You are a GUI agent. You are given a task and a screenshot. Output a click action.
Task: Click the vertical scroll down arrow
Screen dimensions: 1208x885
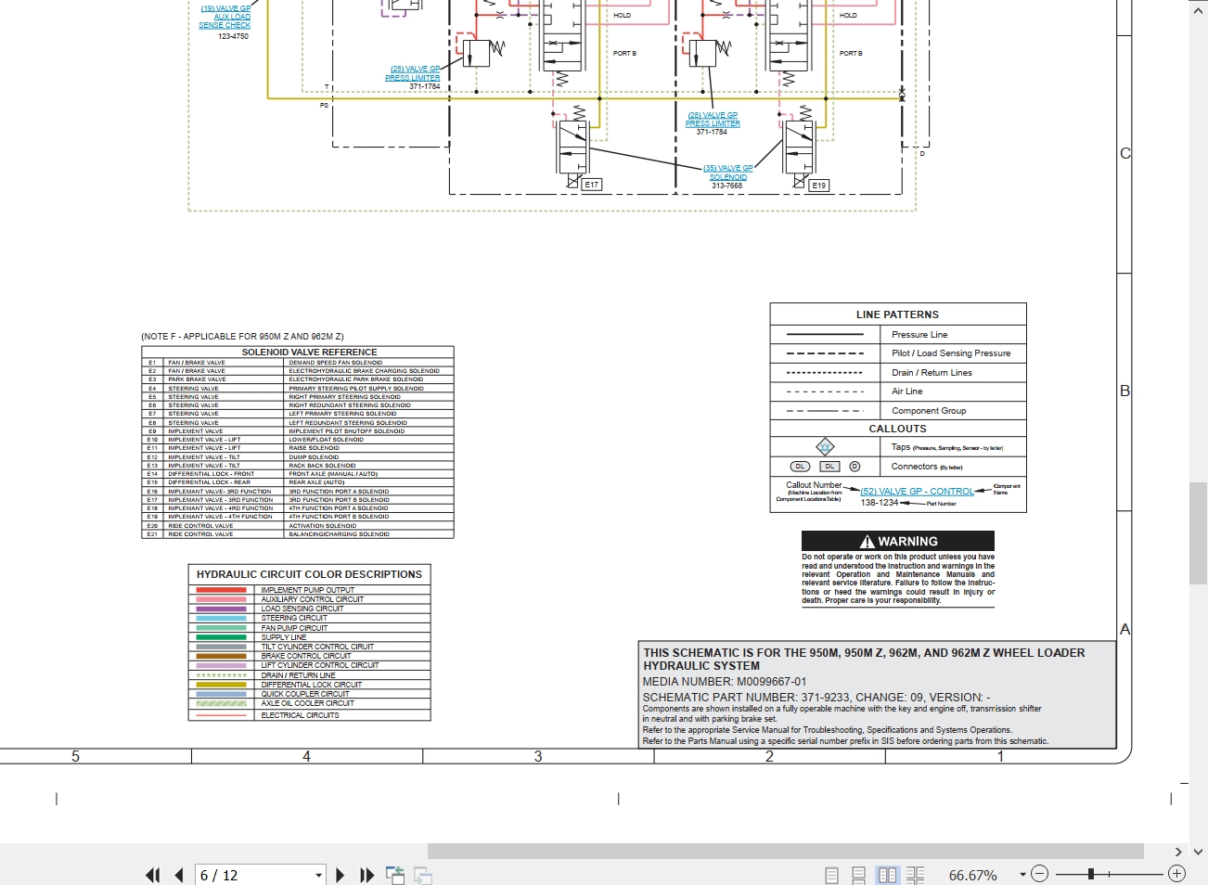pyautogui.click(x=1198, y=852)
